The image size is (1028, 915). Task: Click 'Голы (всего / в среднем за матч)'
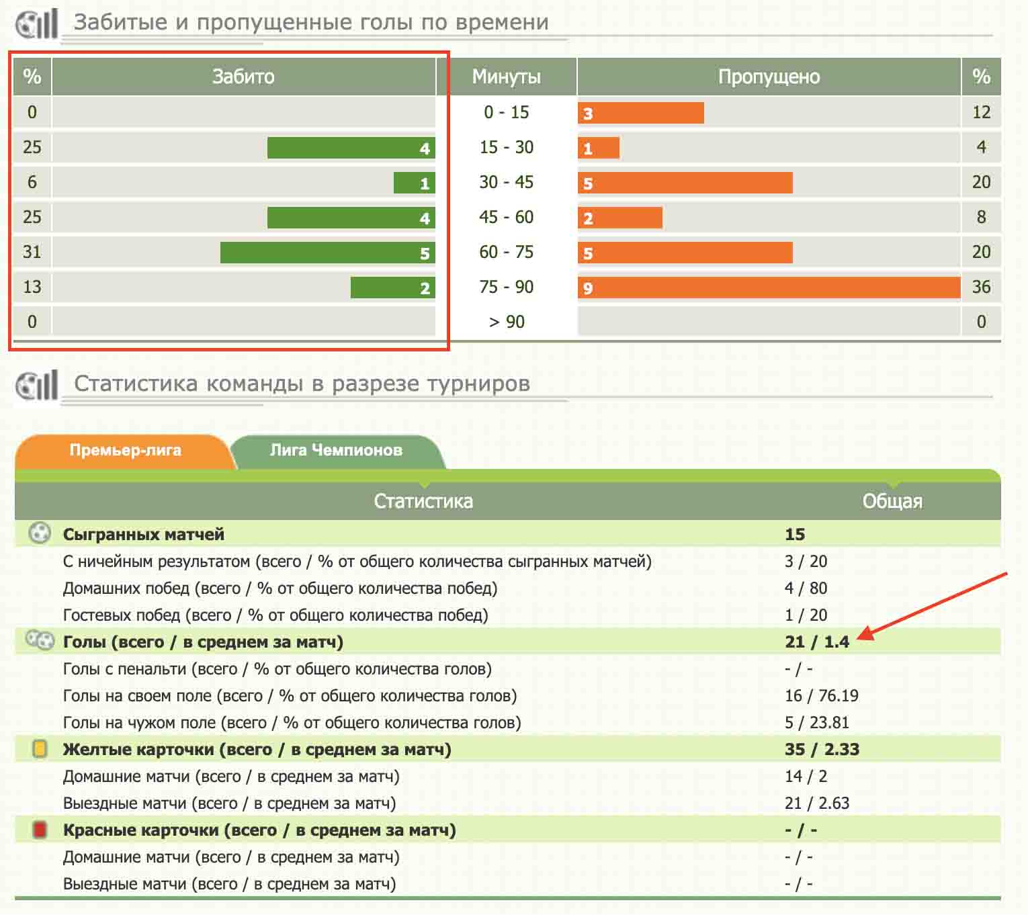(204, 642)
